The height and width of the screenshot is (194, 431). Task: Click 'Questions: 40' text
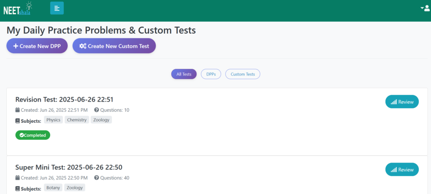point(114,178)
